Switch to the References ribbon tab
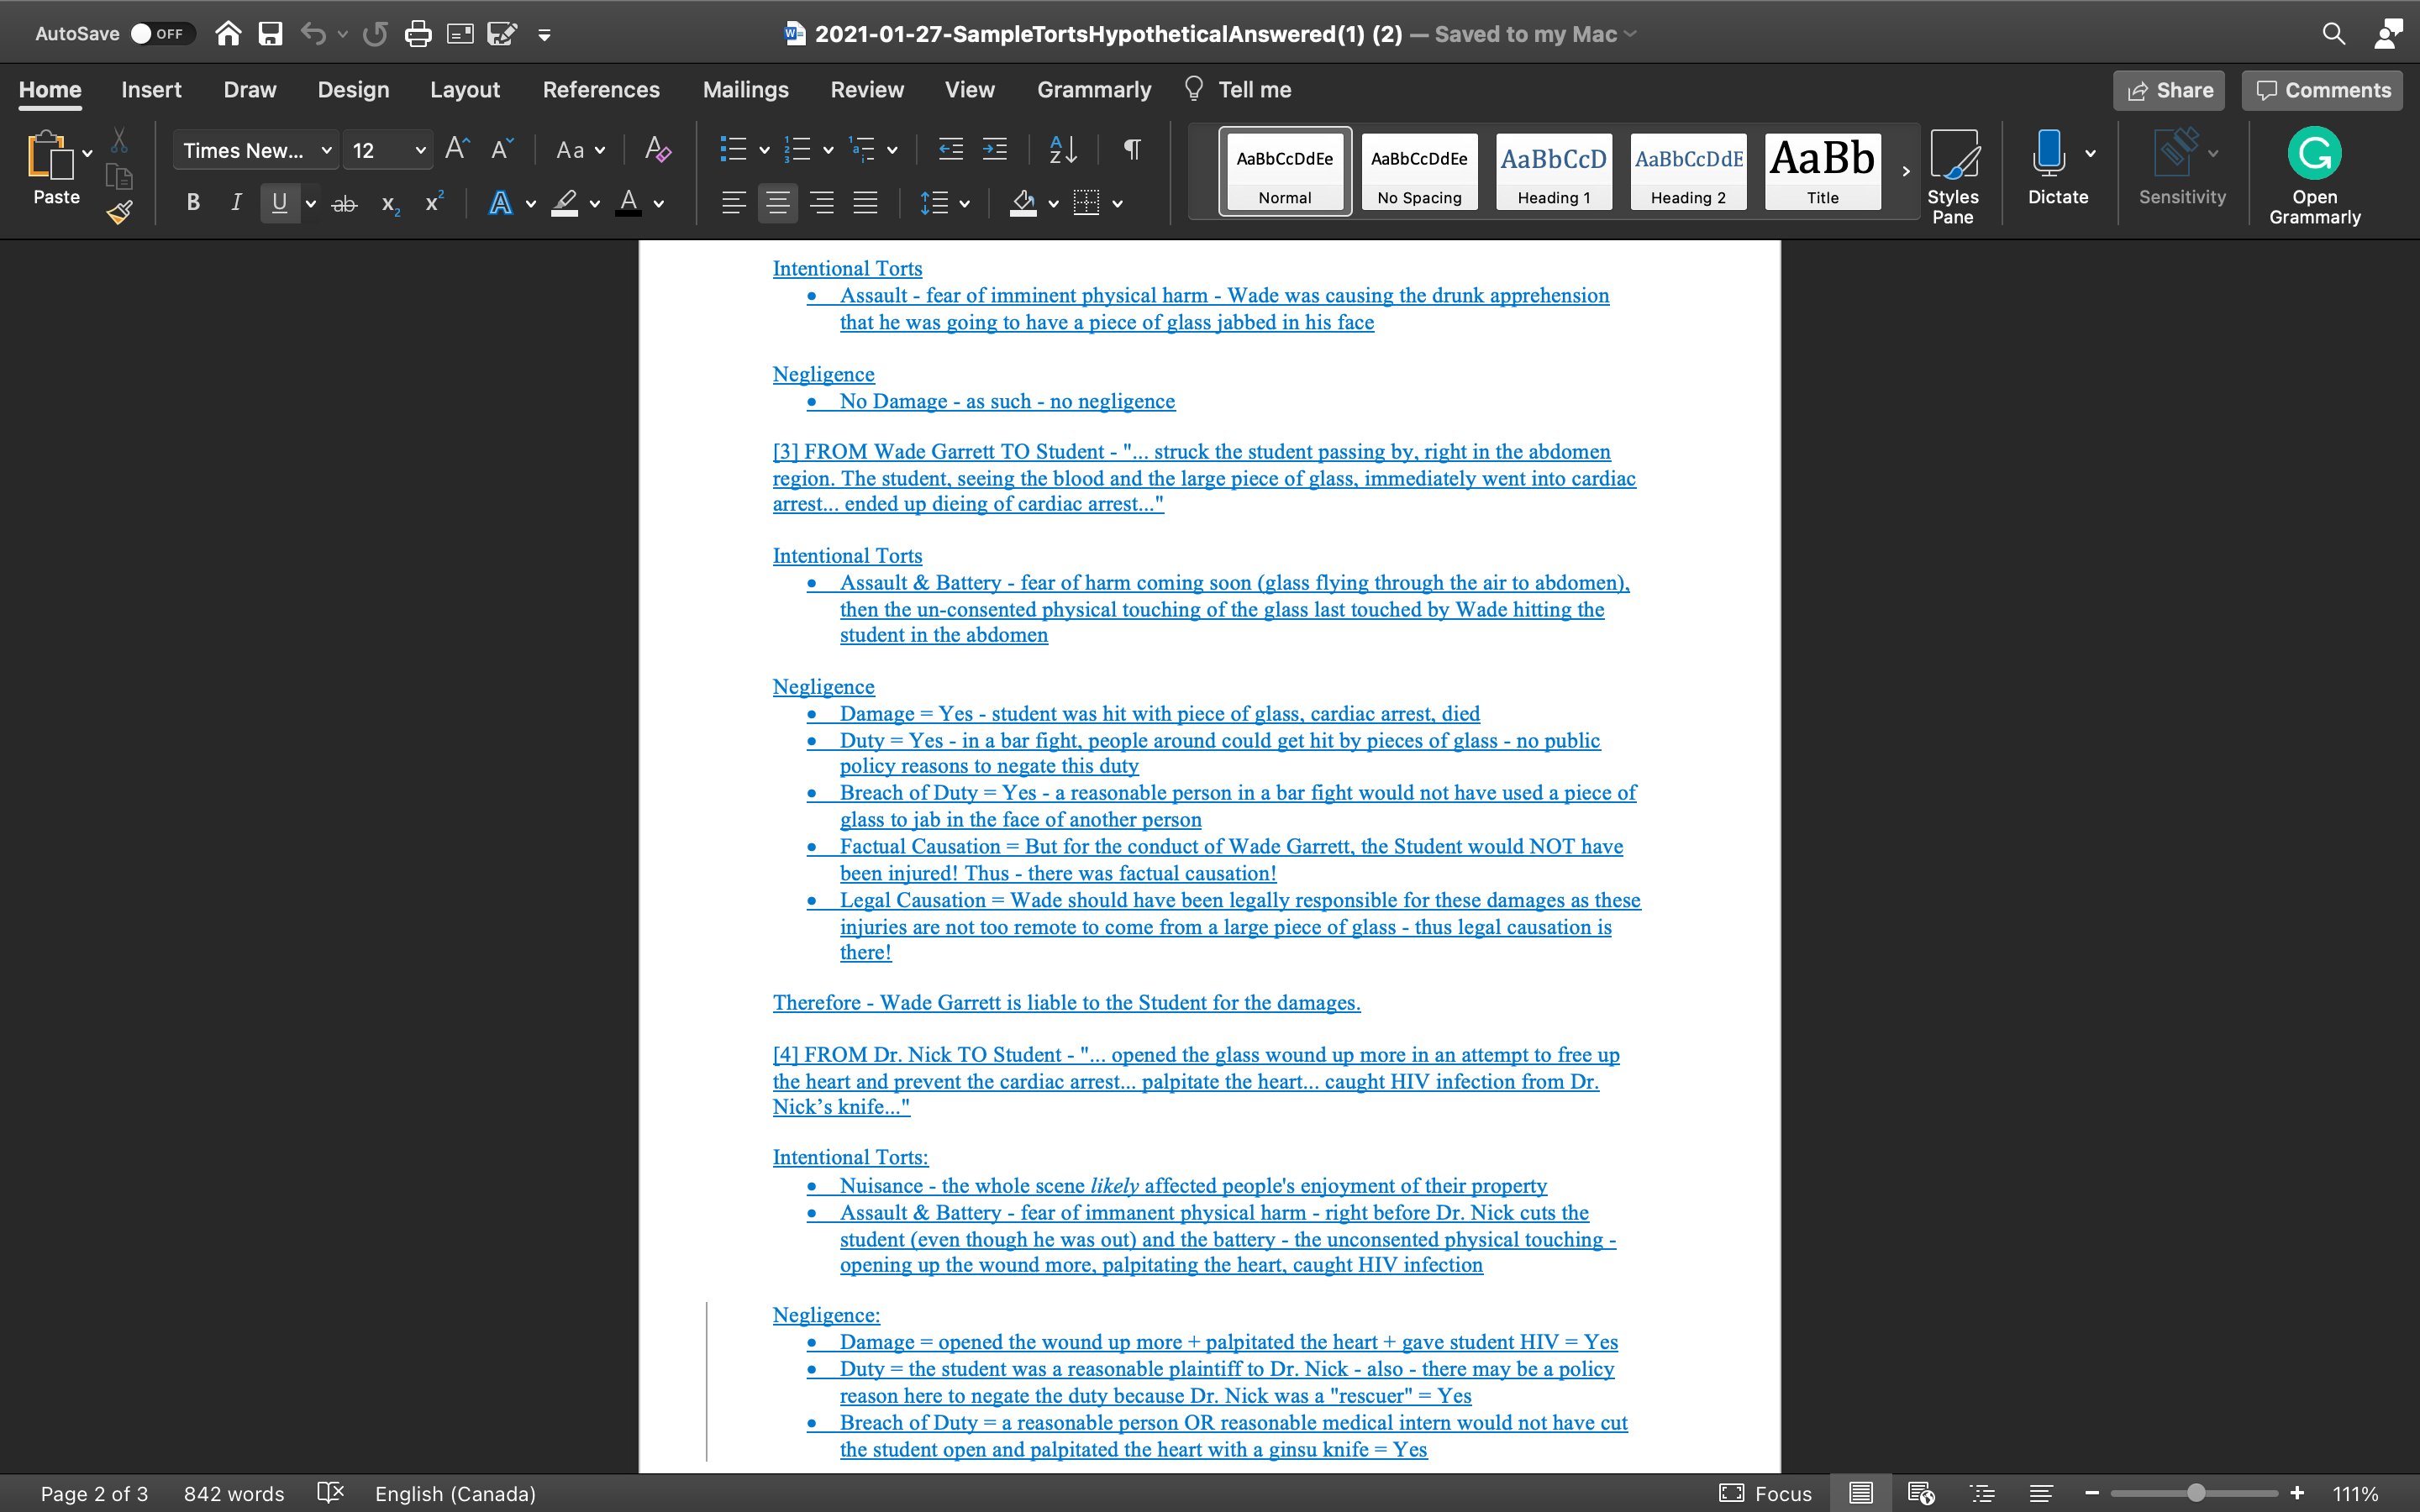 coord(601,89)
